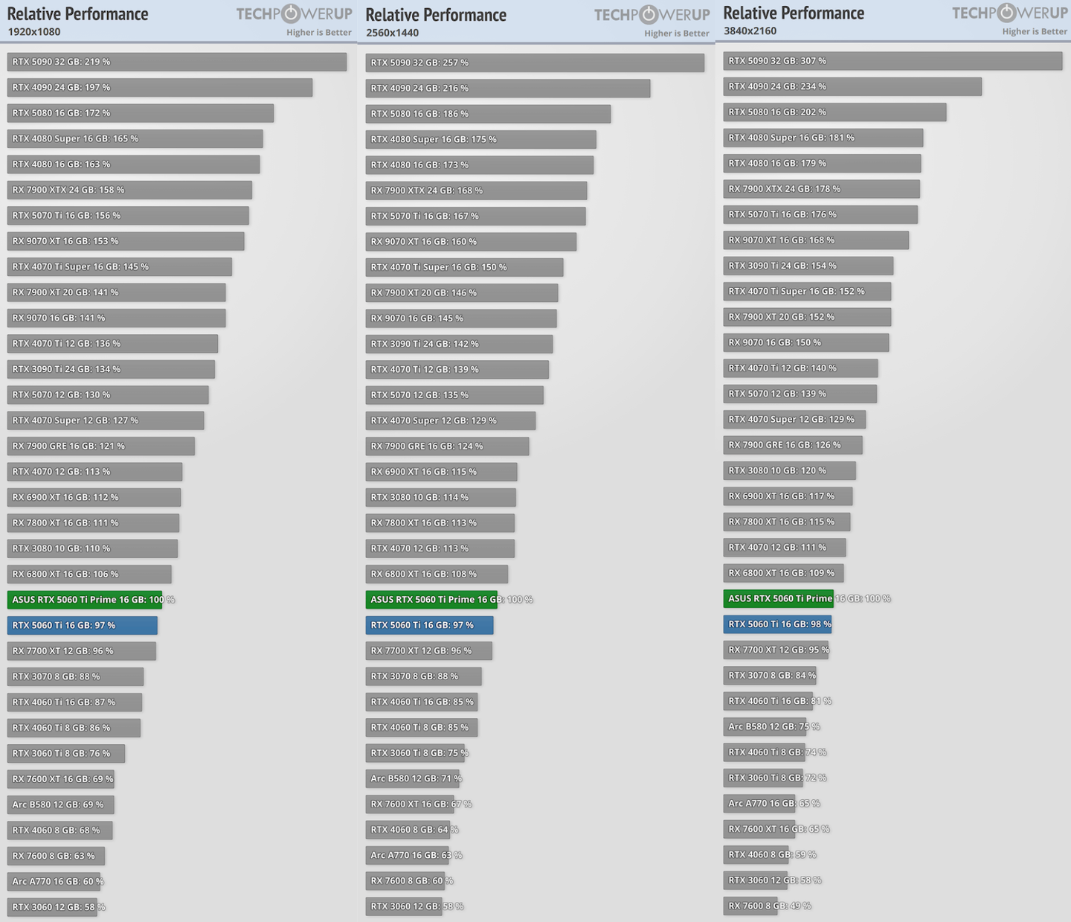Click the RX 7900 XTX 24 GB: 158 % bar

click(129, 190)
